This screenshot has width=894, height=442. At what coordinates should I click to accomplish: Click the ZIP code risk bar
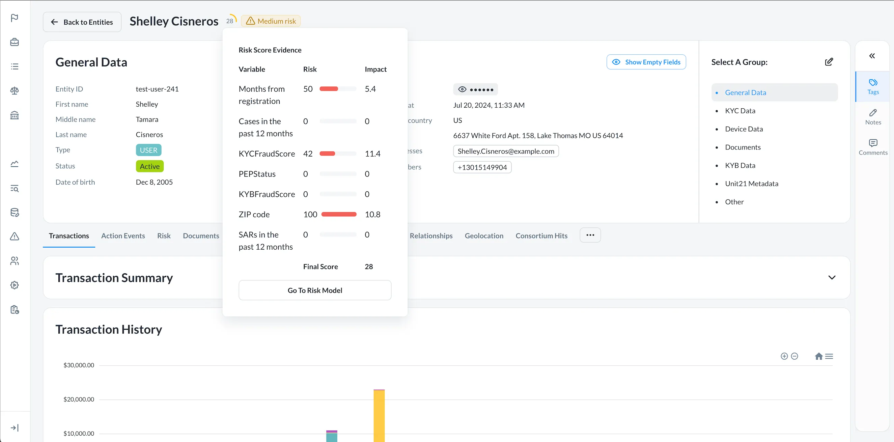pos(339,214)
